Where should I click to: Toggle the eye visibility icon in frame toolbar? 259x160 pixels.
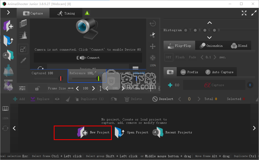tap(57, 99)
